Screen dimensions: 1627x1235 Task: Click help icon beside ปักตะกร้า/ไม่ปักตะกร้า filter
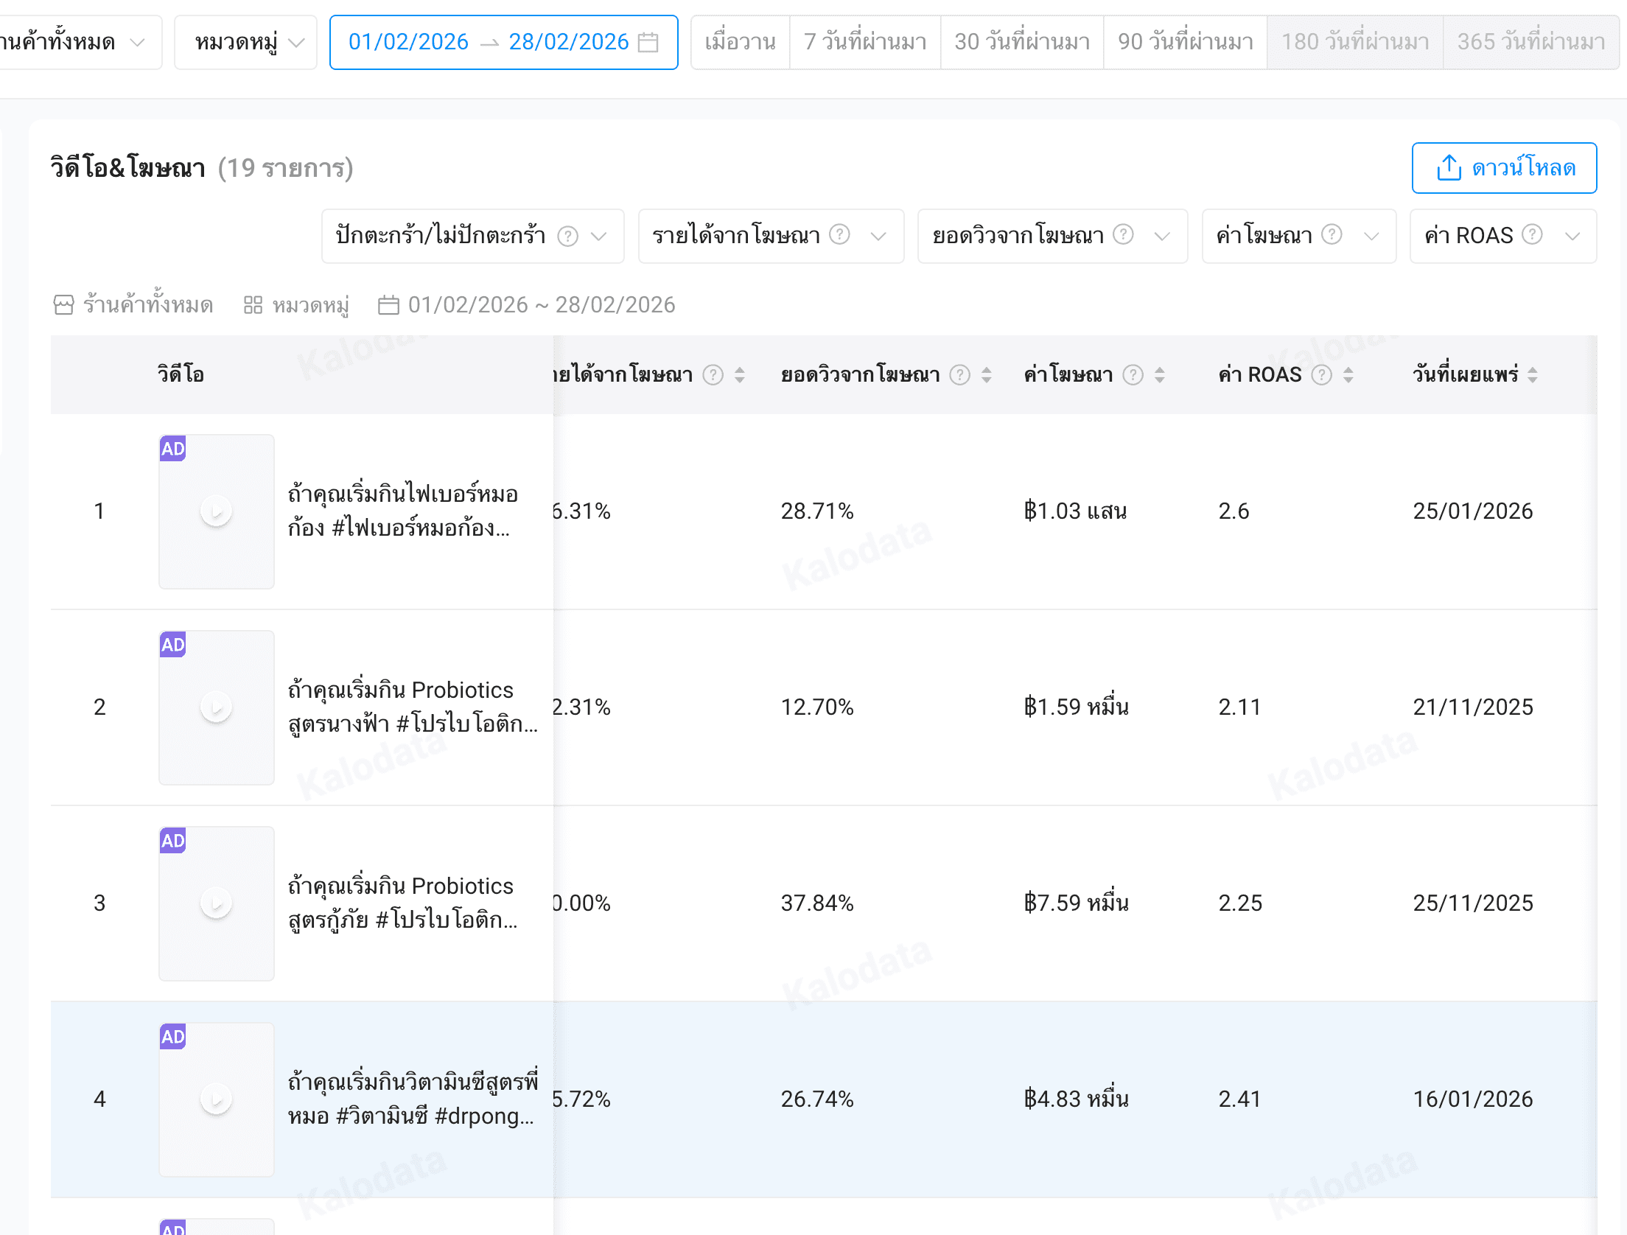567,236
